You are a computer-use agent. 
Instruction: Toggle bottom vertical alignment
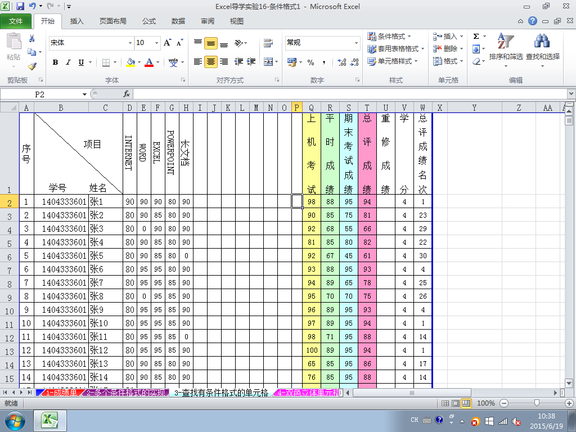224,43
